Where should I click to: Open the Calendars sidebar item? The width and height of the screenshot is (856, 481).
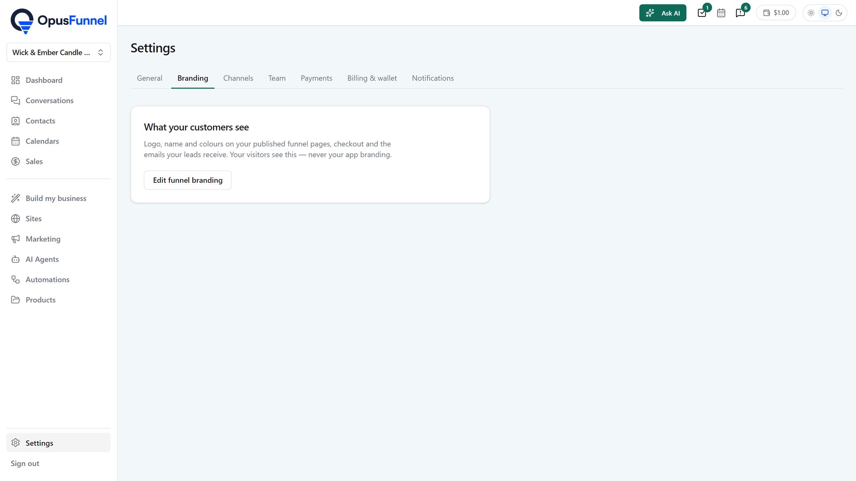pos(58,141)
